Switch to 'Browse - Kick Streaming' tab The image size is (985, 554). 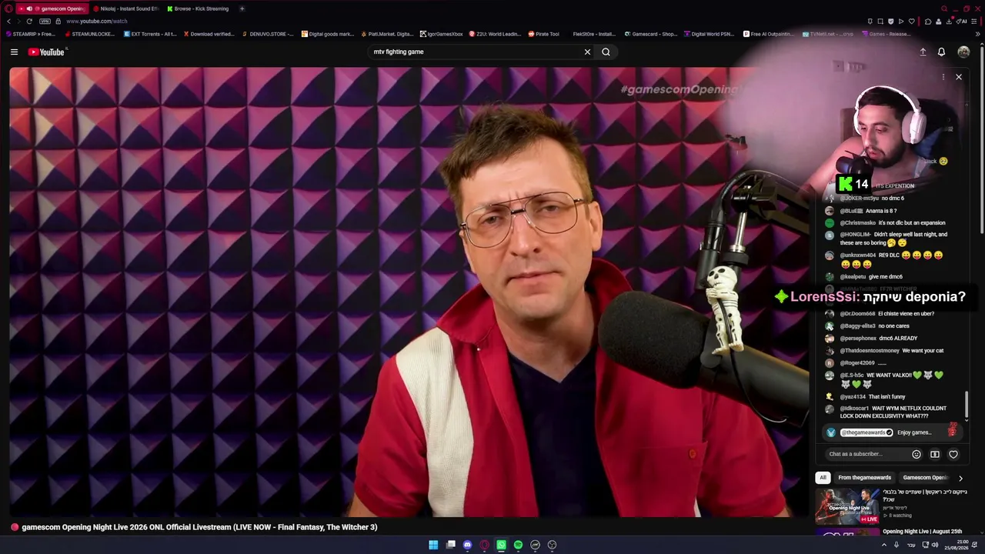(199, 8)
